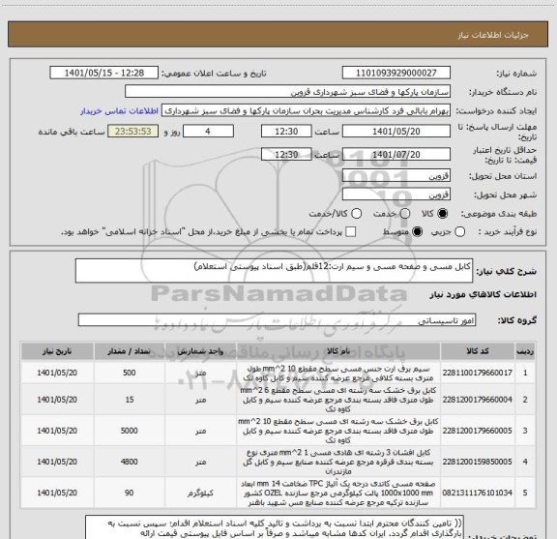This screenshot has height=539, width=557.
Task: Select the متوسط purchase type radio
Action: (417, 232)
